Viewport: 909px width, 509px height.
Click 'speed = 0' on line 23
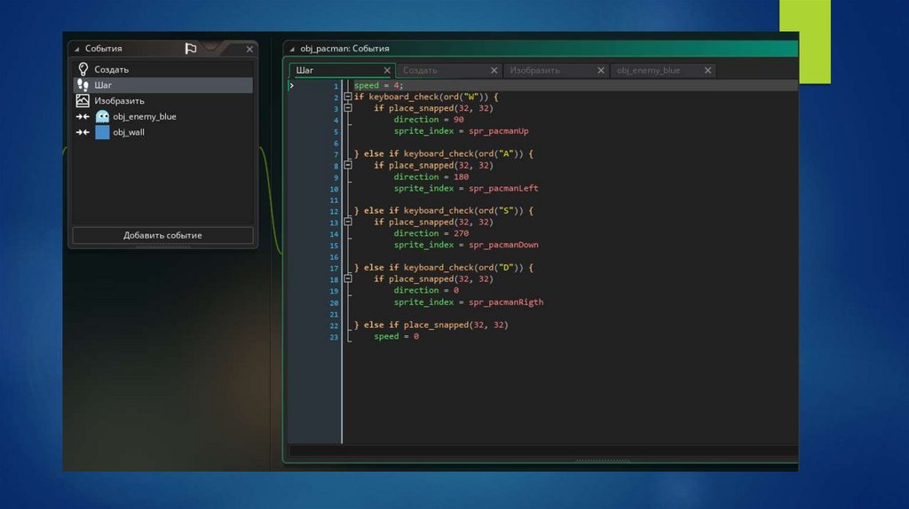(396, 336)
